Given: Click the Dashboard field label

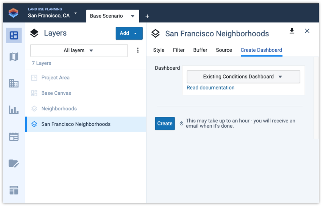Looking at the screenshot, I should click(x=167, y=68).
